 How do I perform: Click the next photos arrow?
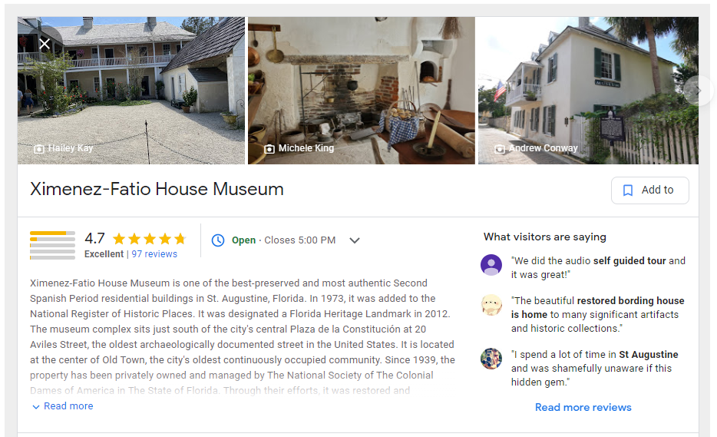coord(699,91)
